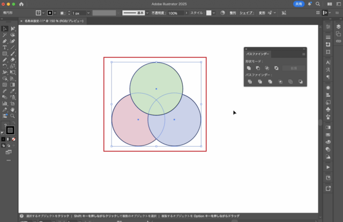Apply Unite shape mode in Pathfinder
Viewport: 343px width, 222px height.
249,68
